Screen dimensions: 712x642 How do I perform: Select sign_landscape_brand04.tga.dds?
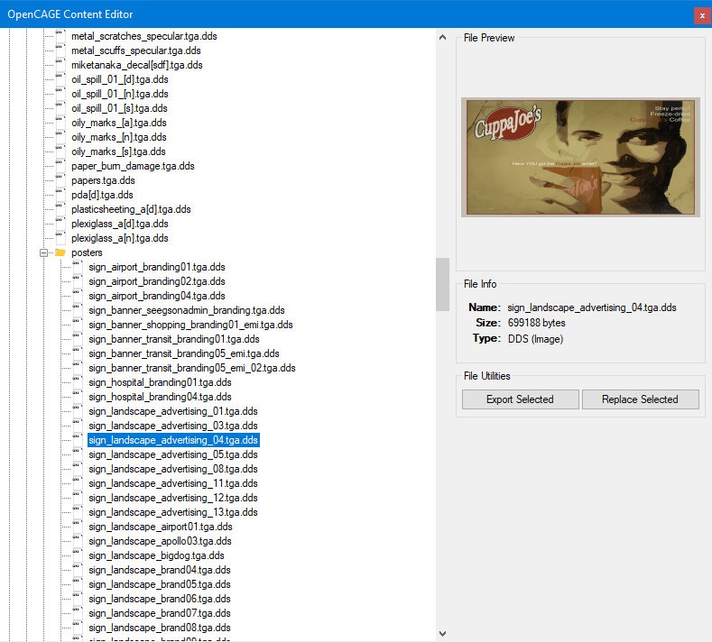(160, 570)
